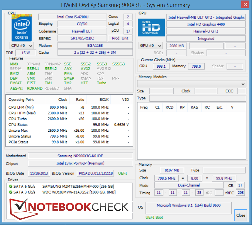252x225 pixels.
Task: Click the Logical processors value 4
Action: pyautogui.click(x=128, y=24)
